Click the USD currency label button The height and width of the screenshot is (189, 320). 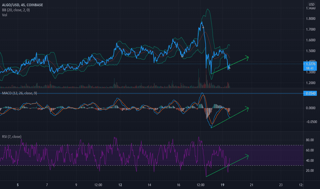pos(311,4)
